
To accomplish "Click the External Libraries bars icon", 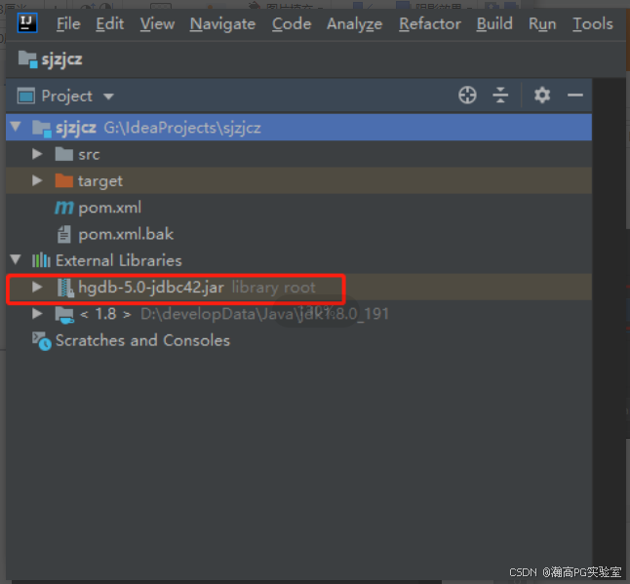I will tap(41, 260).
